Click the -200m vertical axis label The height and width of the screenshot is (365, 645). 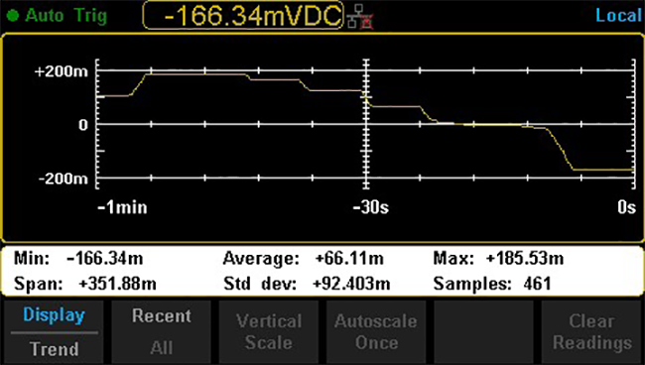[x=64, y=179]
